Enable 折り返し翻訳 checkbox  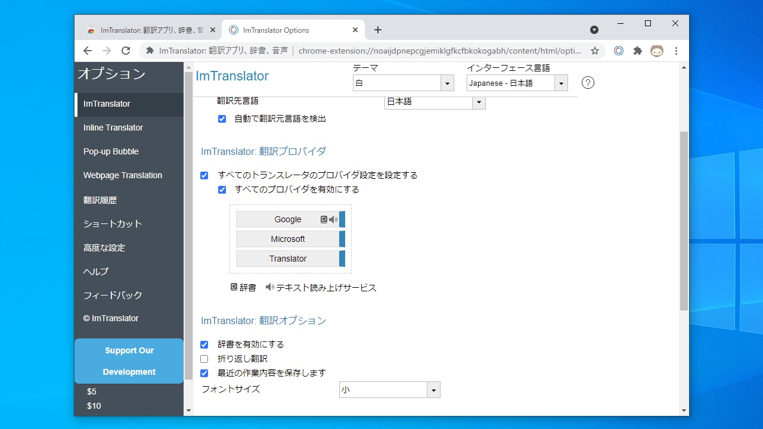204,359
